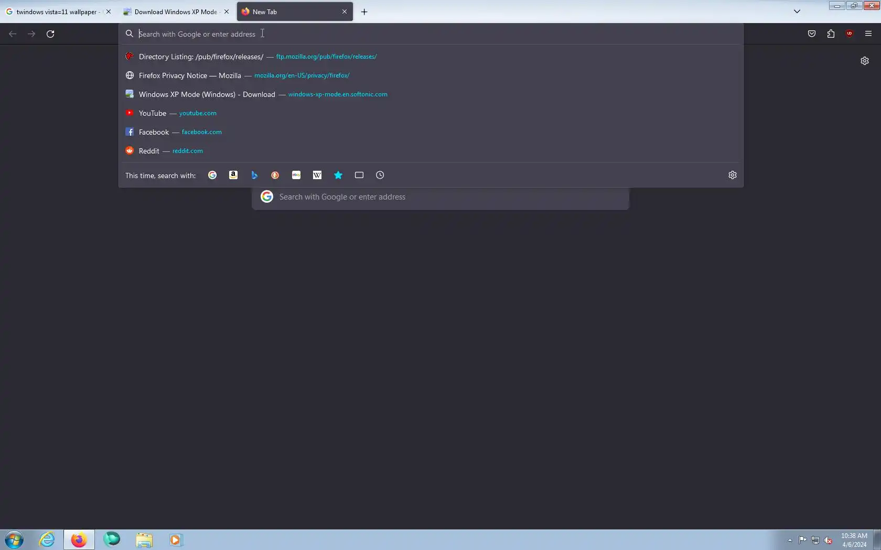Image resolution: width=881 pixels, height=550 pixels.
Task: Reload the current page
Action: 50,34
